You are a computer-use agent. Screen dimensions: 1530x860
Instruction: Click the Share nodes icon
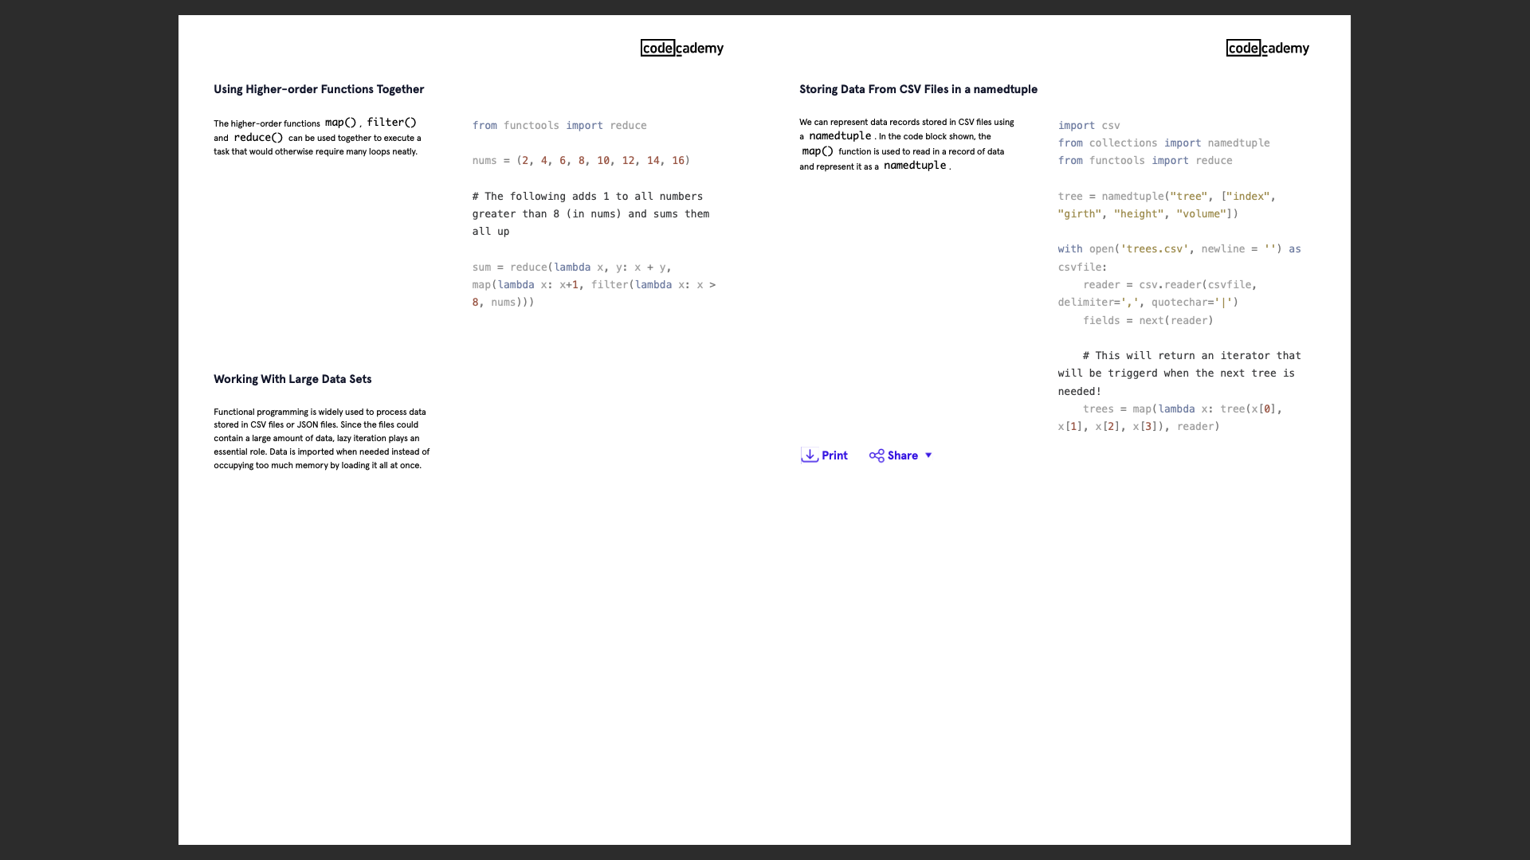coord(877,455)
